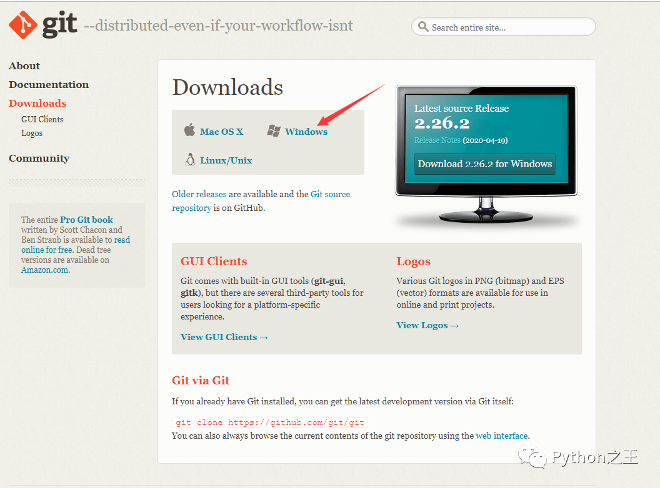Click the 2.26.2 version number
Image resolution: width=660 pixels, height=488 pixels.
coord(442,123)
